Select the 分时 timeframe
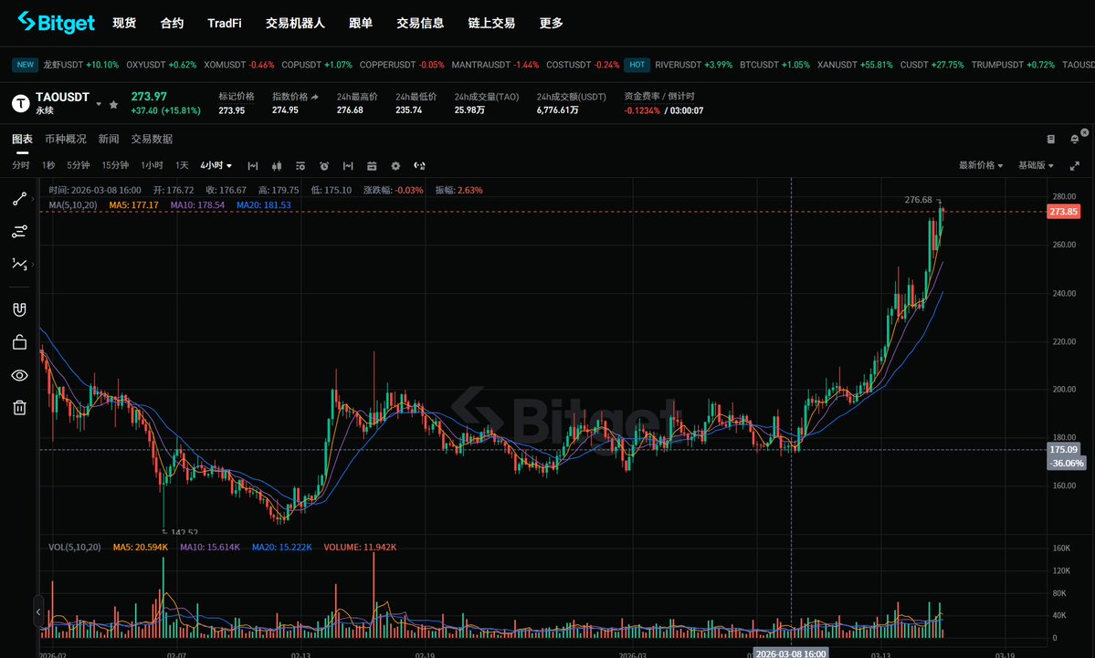 pyautogui.click(x=21, y=165)
